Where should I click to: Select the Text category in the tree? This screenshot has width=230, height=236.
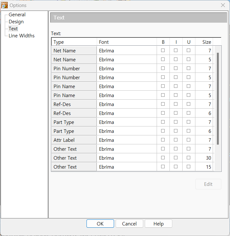tap(13, 29)
